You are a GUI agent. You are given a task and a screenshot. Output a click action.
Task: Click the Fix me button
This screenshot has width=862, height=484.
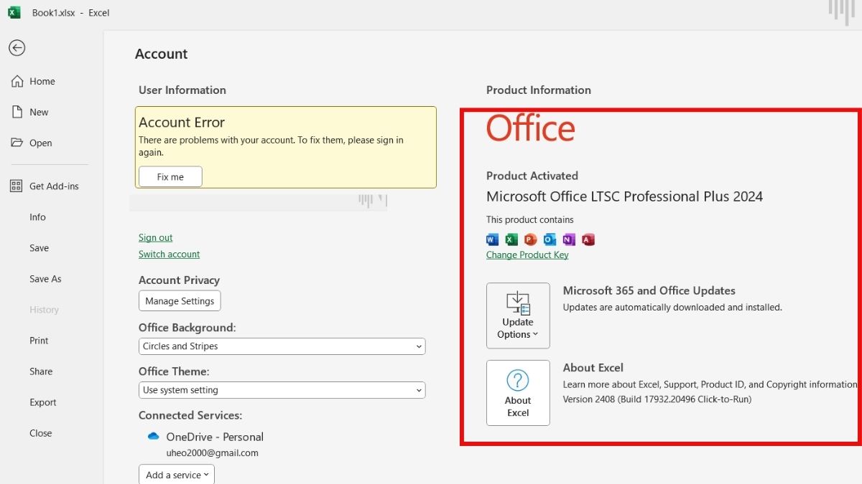pyautogui.click(x=170, y=176)
